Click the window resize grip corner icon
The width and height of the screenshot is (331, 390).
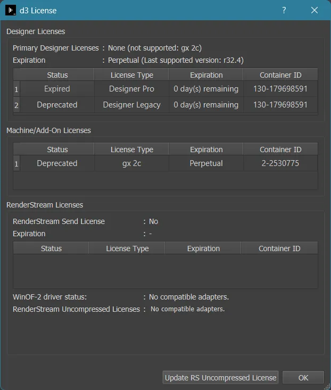click(x=327, y=386)
